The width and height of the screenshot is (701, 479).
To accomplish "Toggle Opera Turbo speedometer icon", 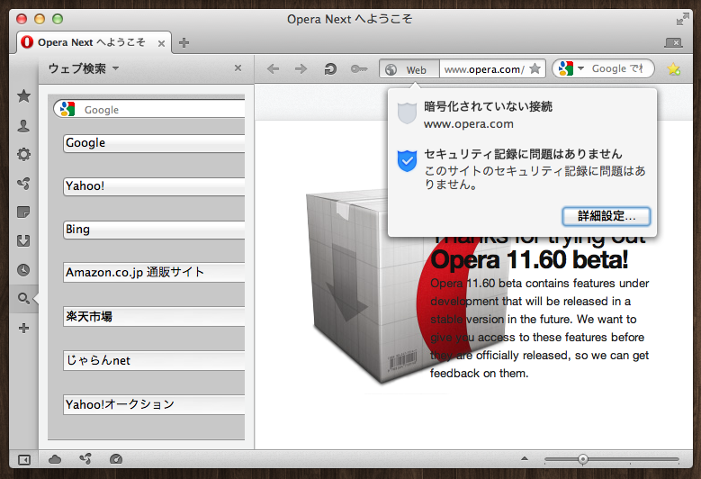I will (x=116, y=459).
